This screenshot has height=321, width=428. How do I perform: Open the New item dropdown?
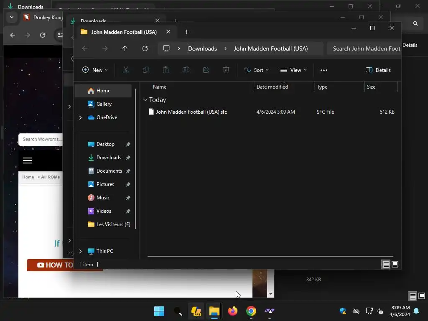(x=95, y=70)
